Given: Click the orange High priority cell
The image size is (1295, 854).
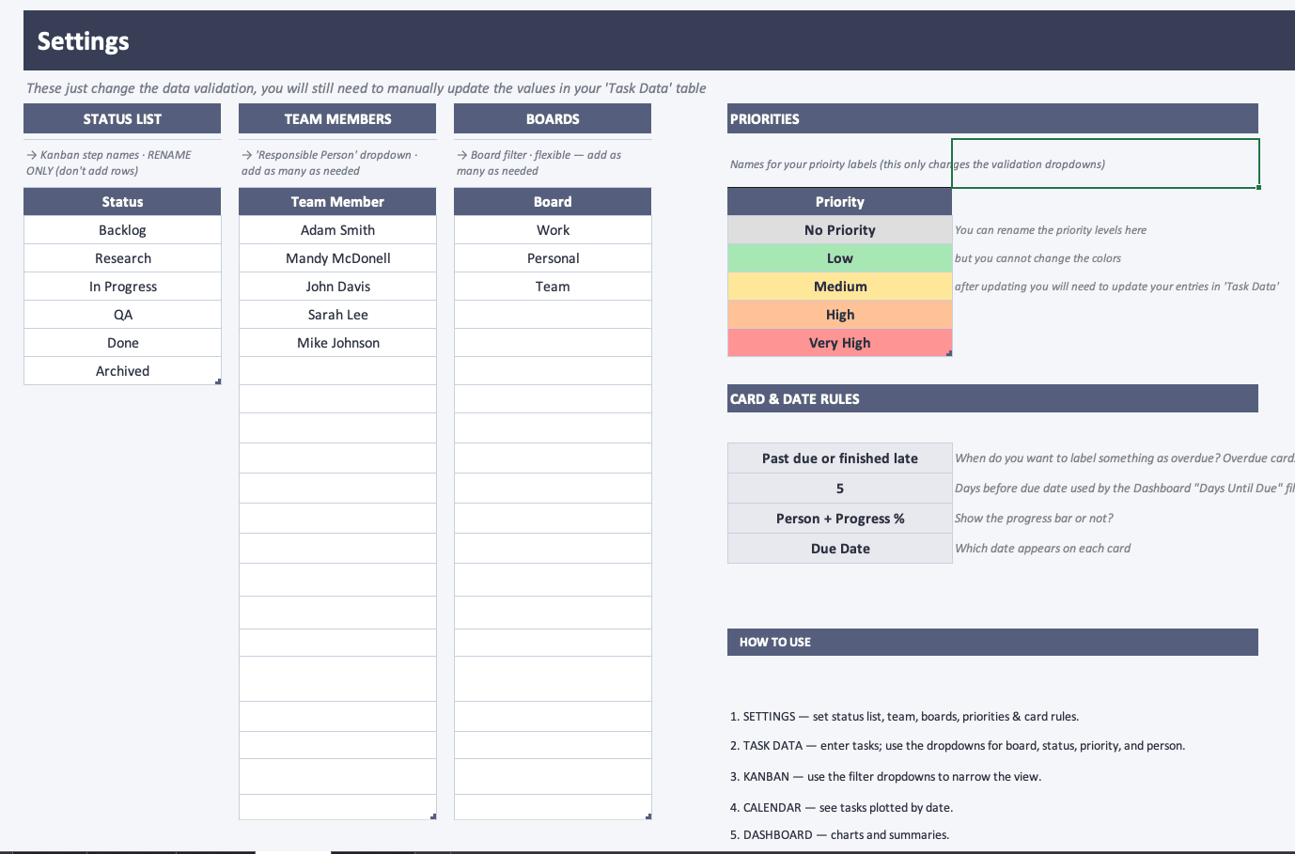Looking at the screenshot, I should (840, 315).
